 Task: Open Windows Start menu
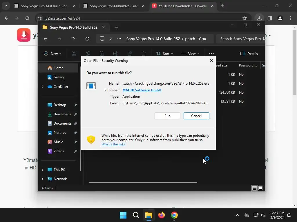(123, 215)
